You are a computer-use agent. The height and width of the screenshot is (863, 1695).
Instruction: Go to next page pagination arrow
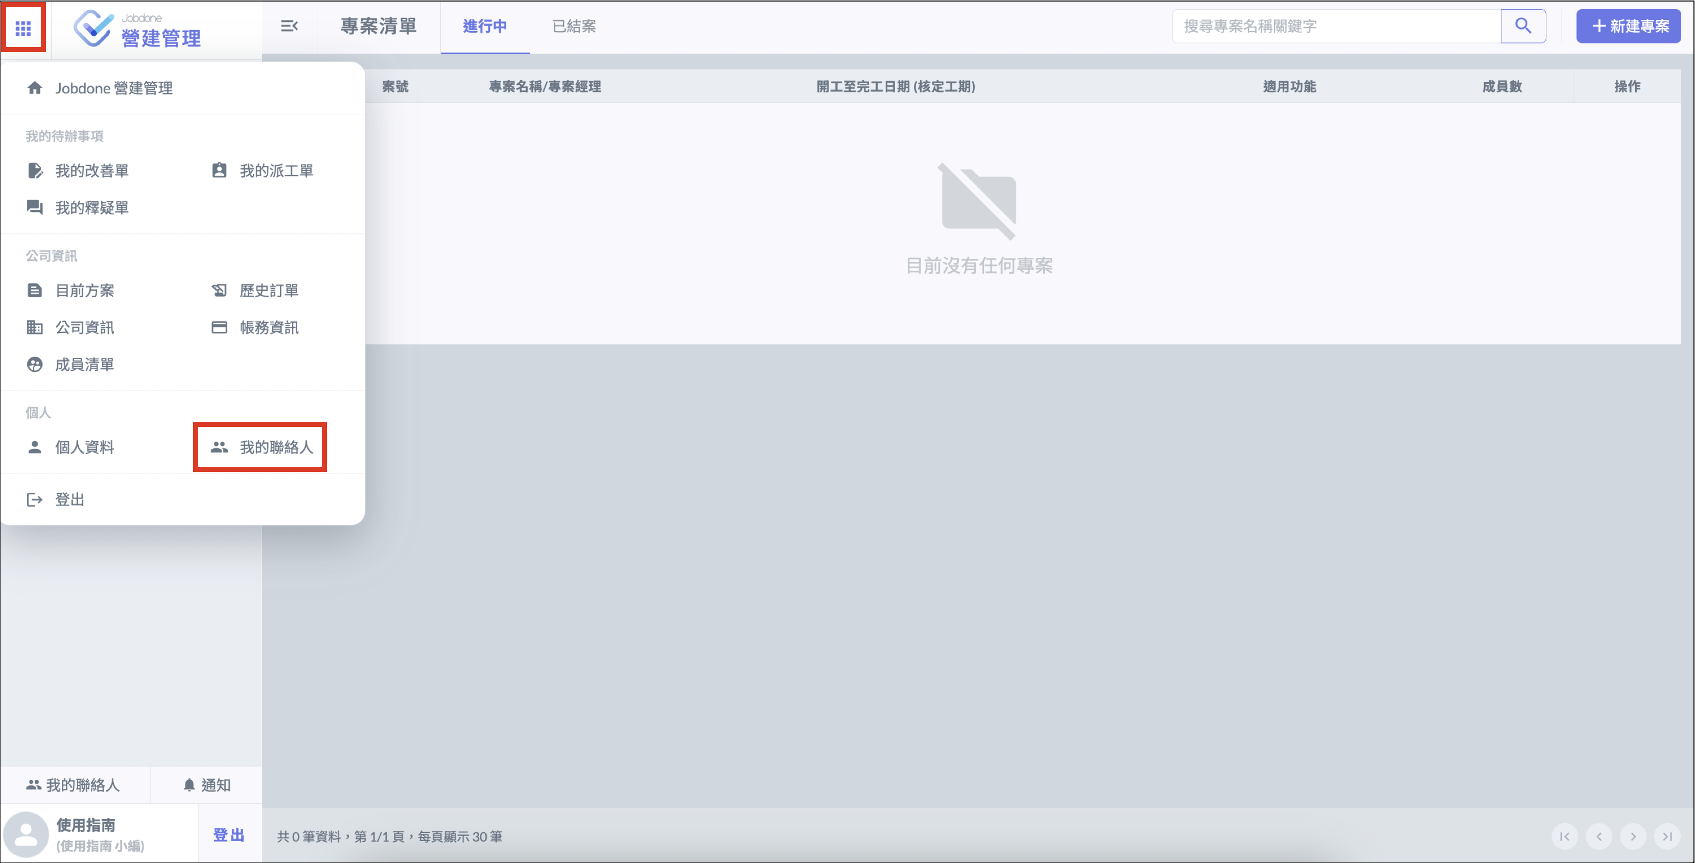tap(1633, 836)
